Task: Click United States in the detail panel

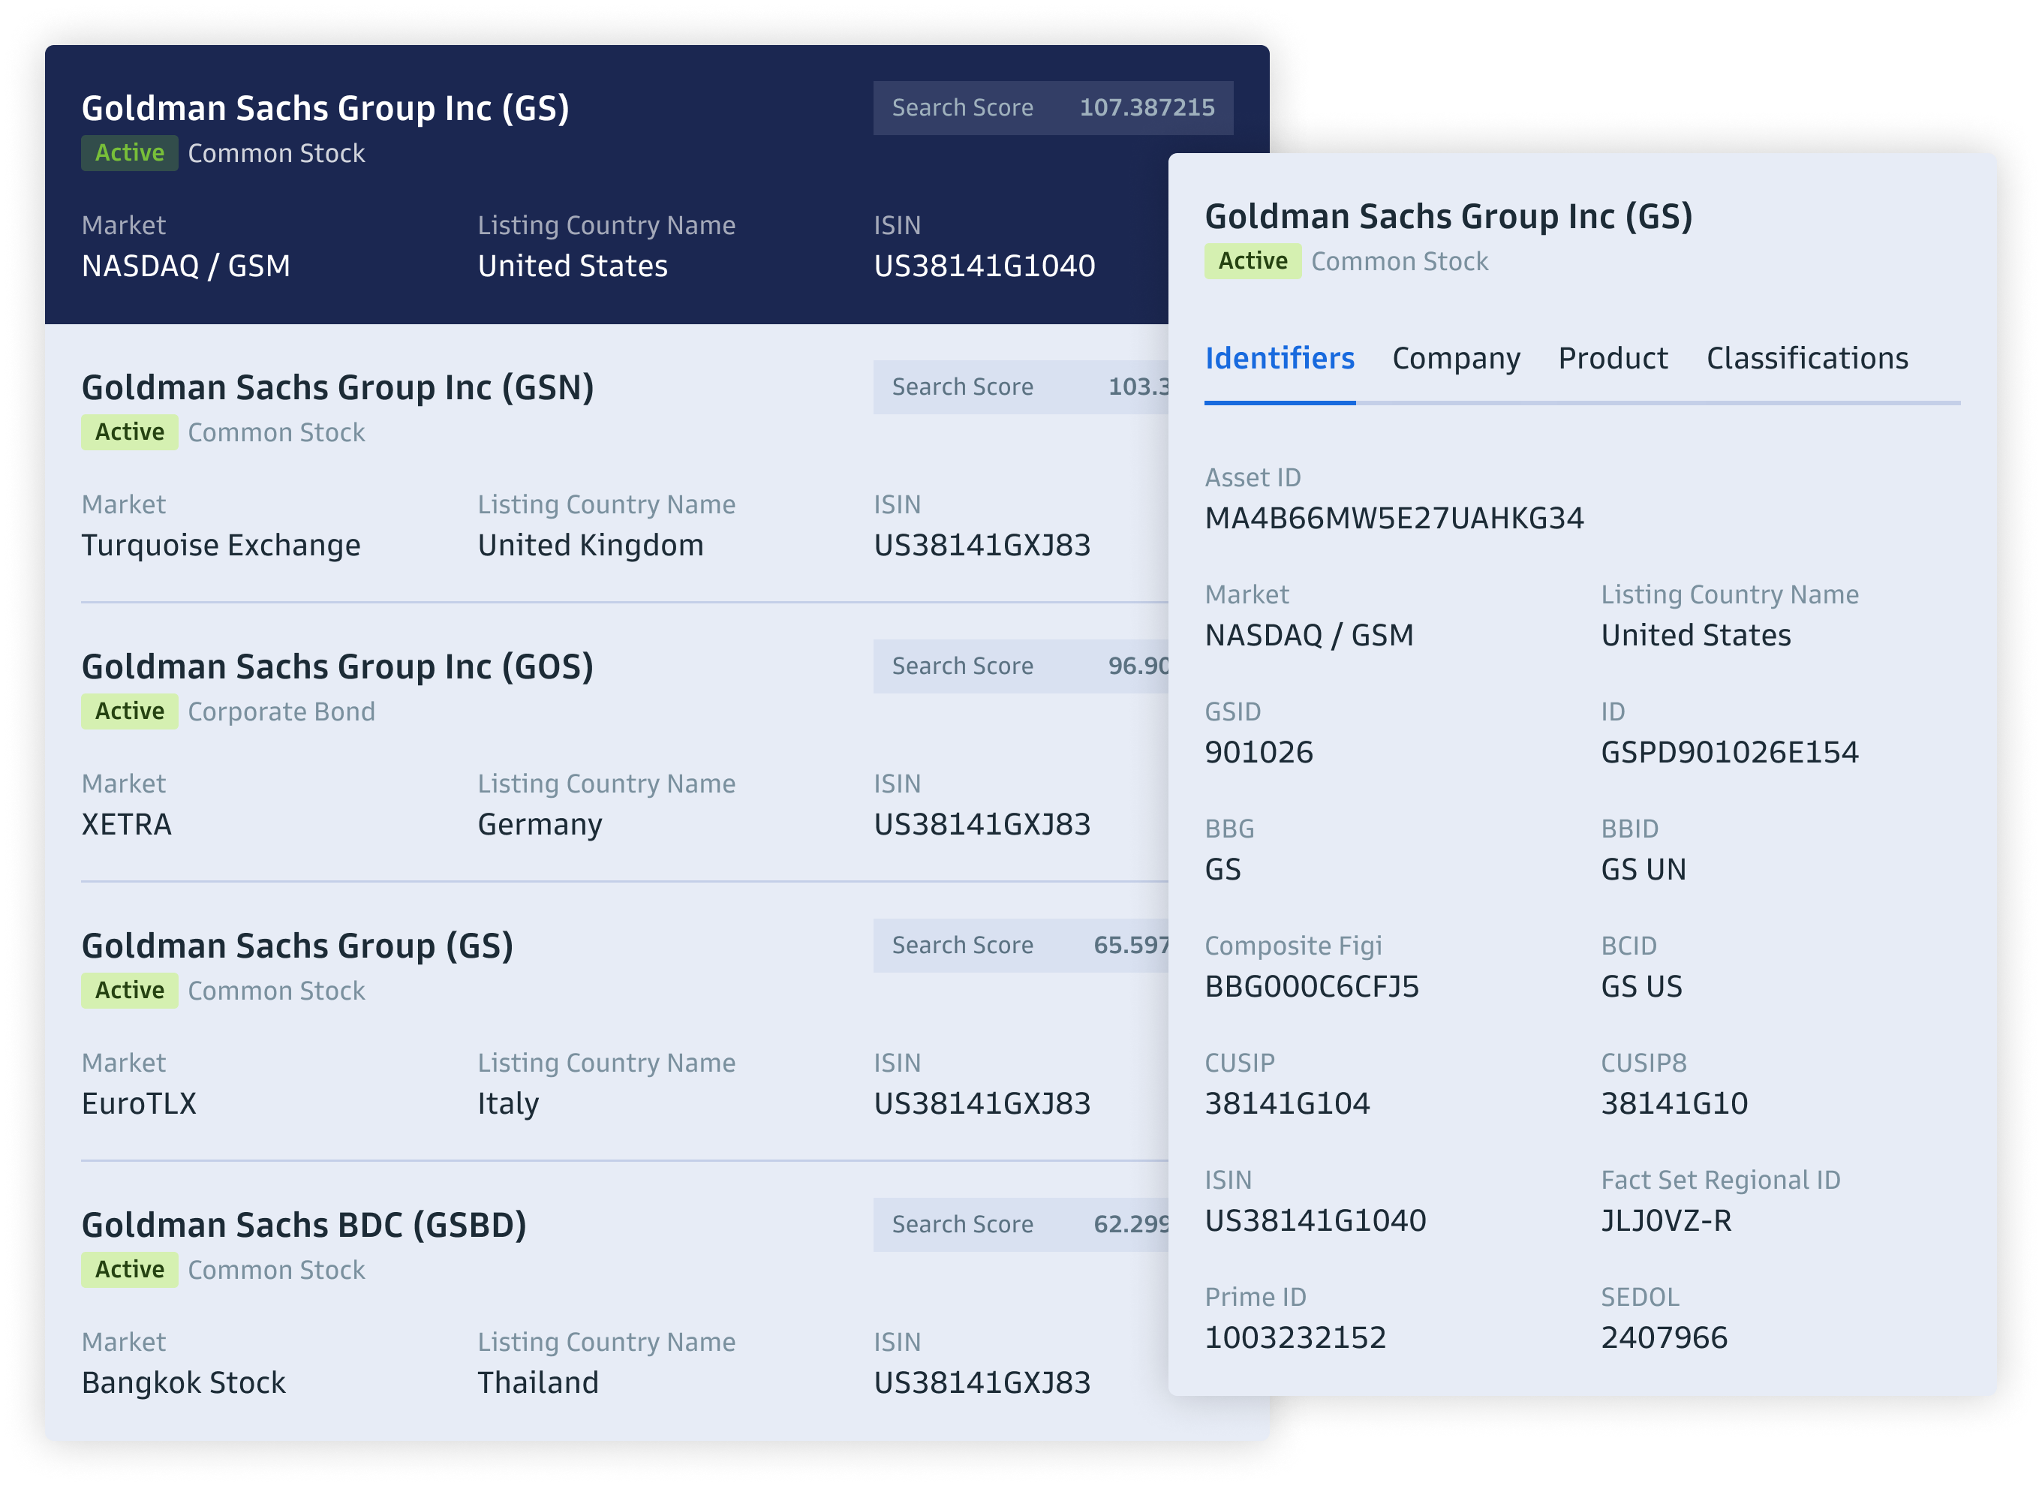Action: tap(1696, 636)
